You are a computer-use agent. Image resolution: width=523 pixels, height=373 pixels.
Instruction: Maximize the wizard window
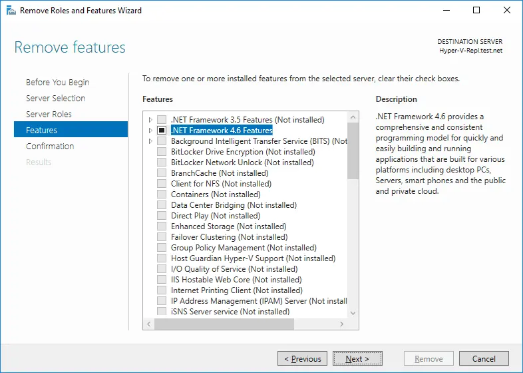[476, 11]
